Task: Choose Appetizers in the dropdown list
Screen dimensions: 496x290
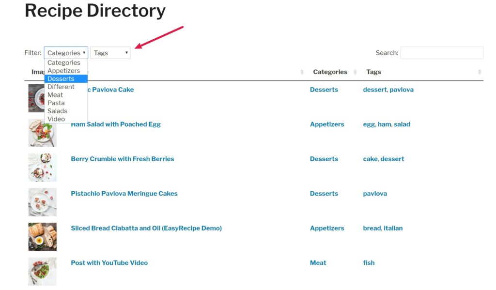Action: pyautogui.click(x=63, y=71)
